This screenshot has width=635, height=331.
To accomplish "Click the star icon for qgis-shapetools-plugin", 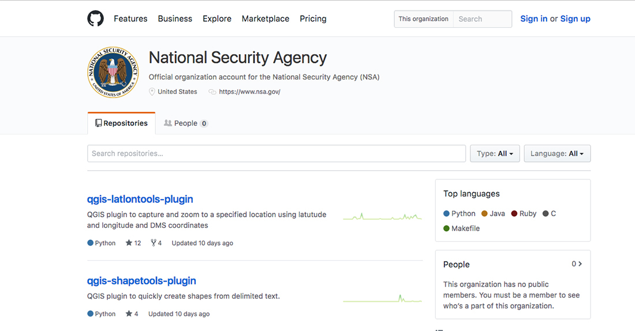I will (x=129, y=314).
